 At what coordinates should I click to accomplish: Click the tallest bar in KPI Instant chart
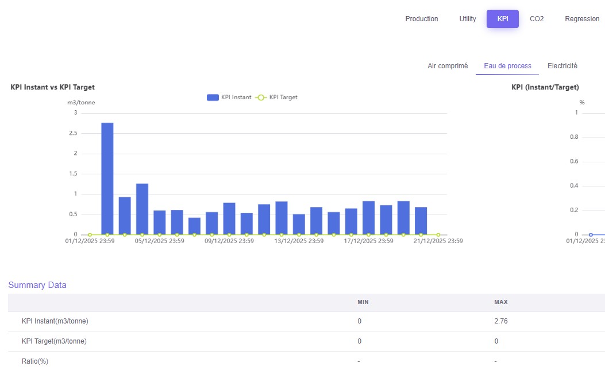pyautogui.click(x=107, y=178)
